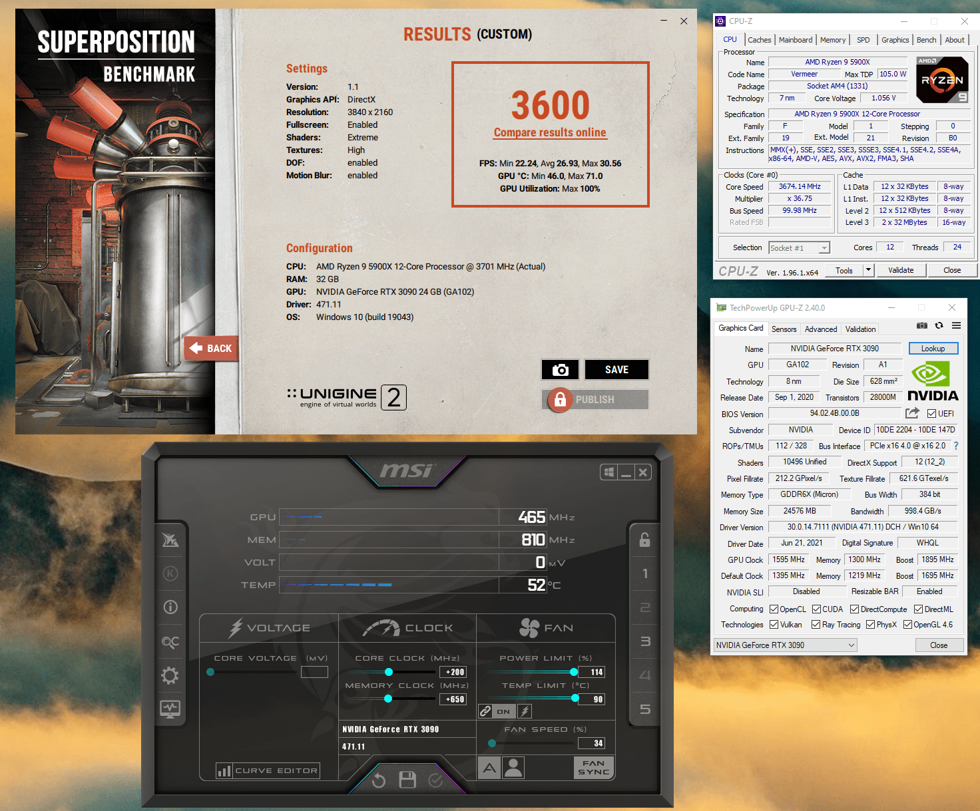Take a screenshot with Superposition's camera icon
Viewport: 980px width, 811px height.
point(561,369)
